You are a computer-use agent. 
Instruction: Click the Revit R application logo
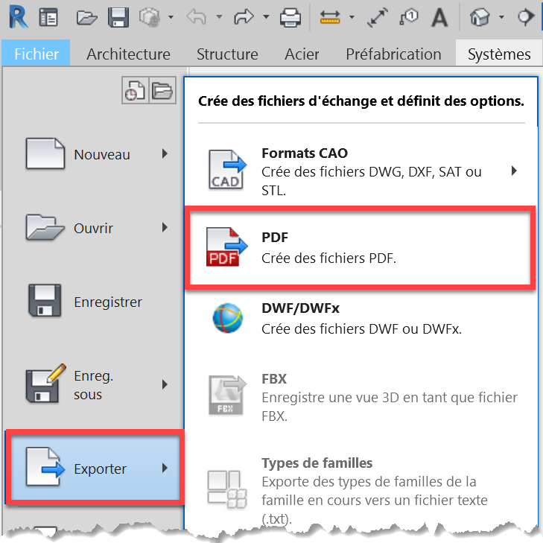pos(18,16)
